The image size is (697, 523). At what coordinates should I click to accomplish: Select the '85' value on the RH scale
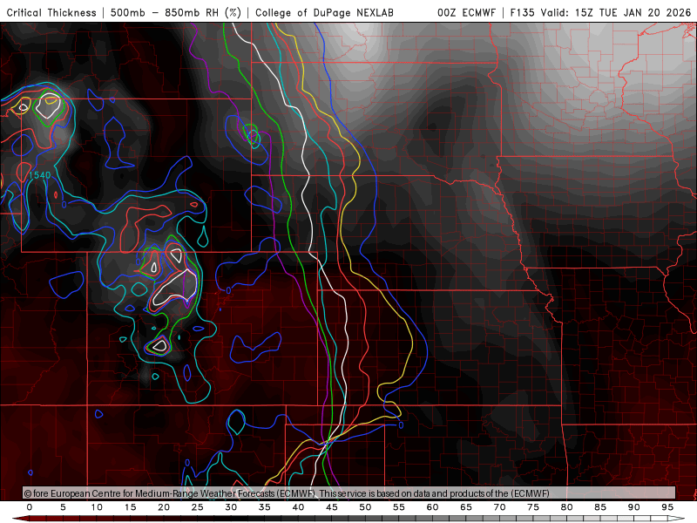[600, 507]
